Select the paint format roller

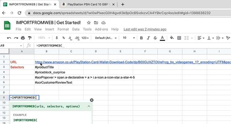point(30,38)
